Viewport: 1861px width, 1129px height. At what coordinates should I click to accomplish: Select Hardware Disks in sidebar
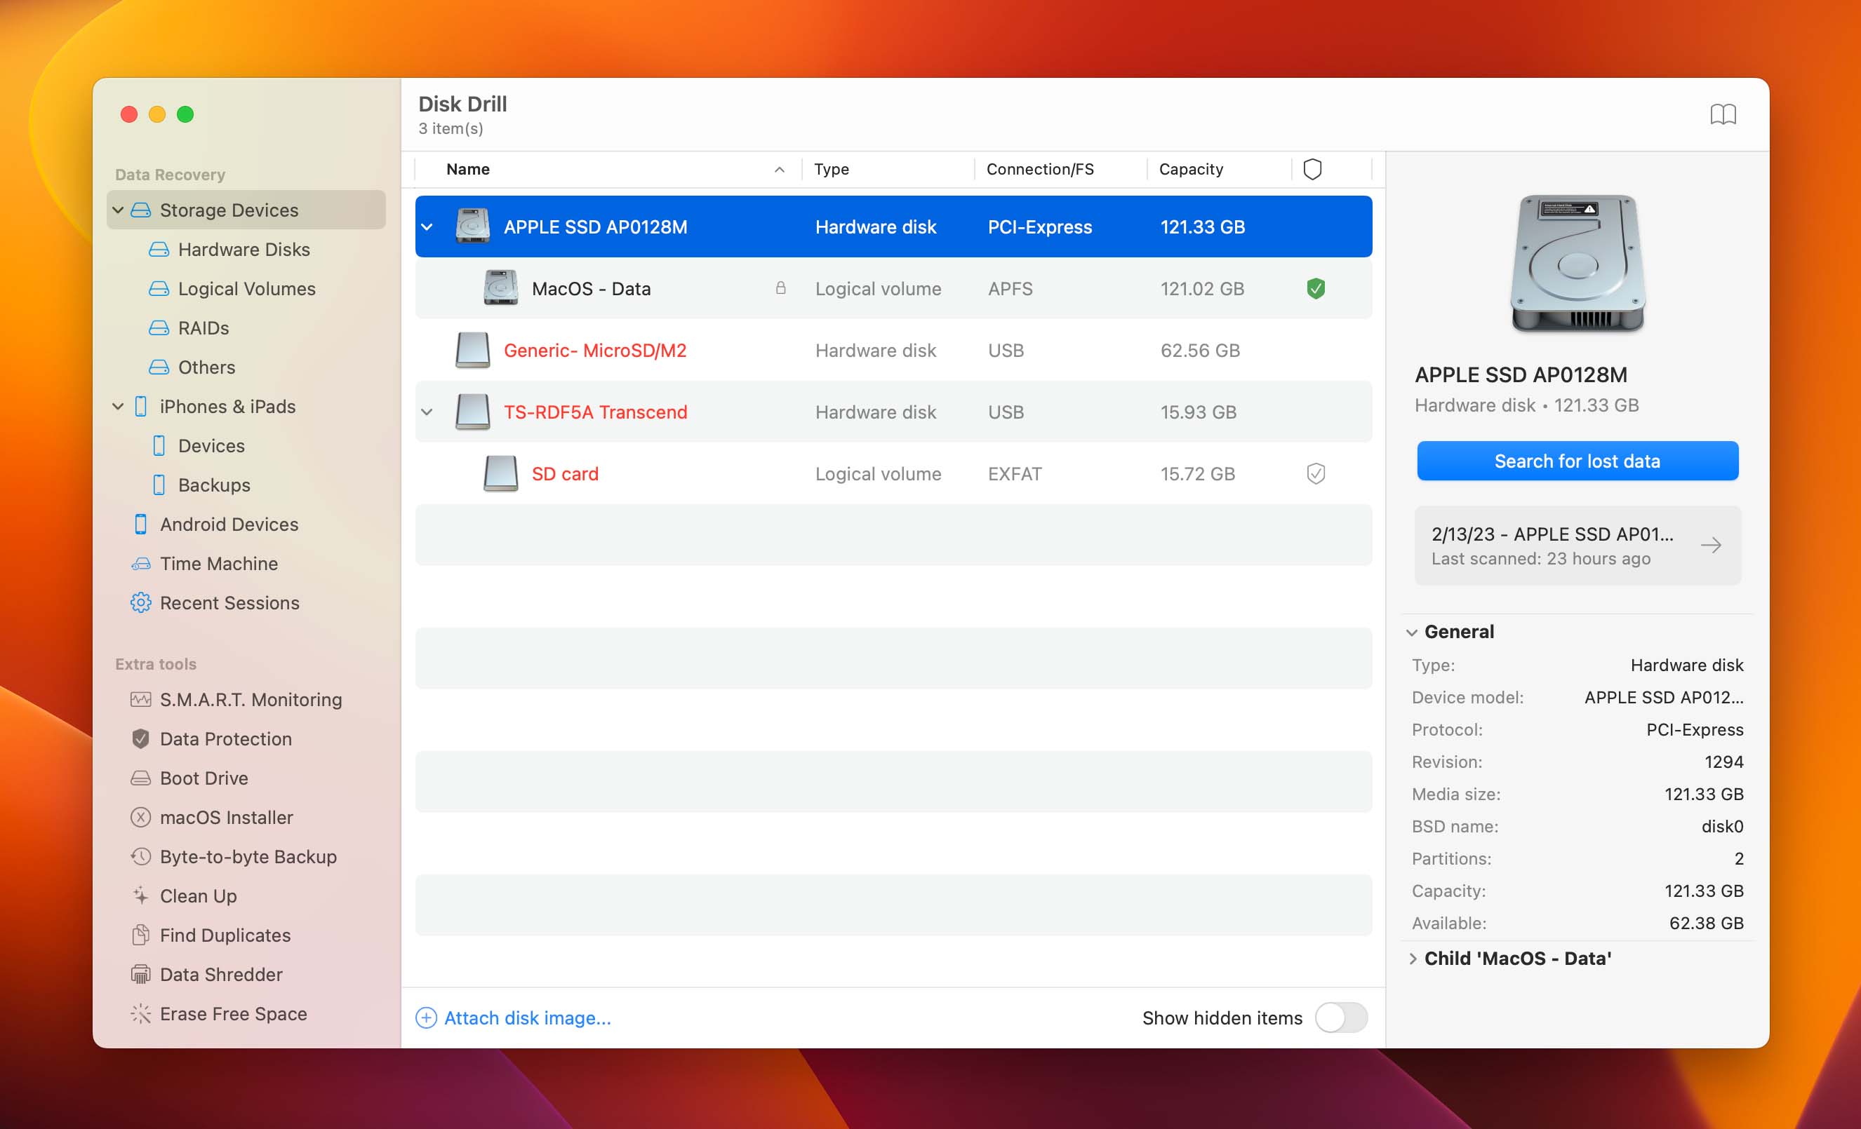click(244, 249)
